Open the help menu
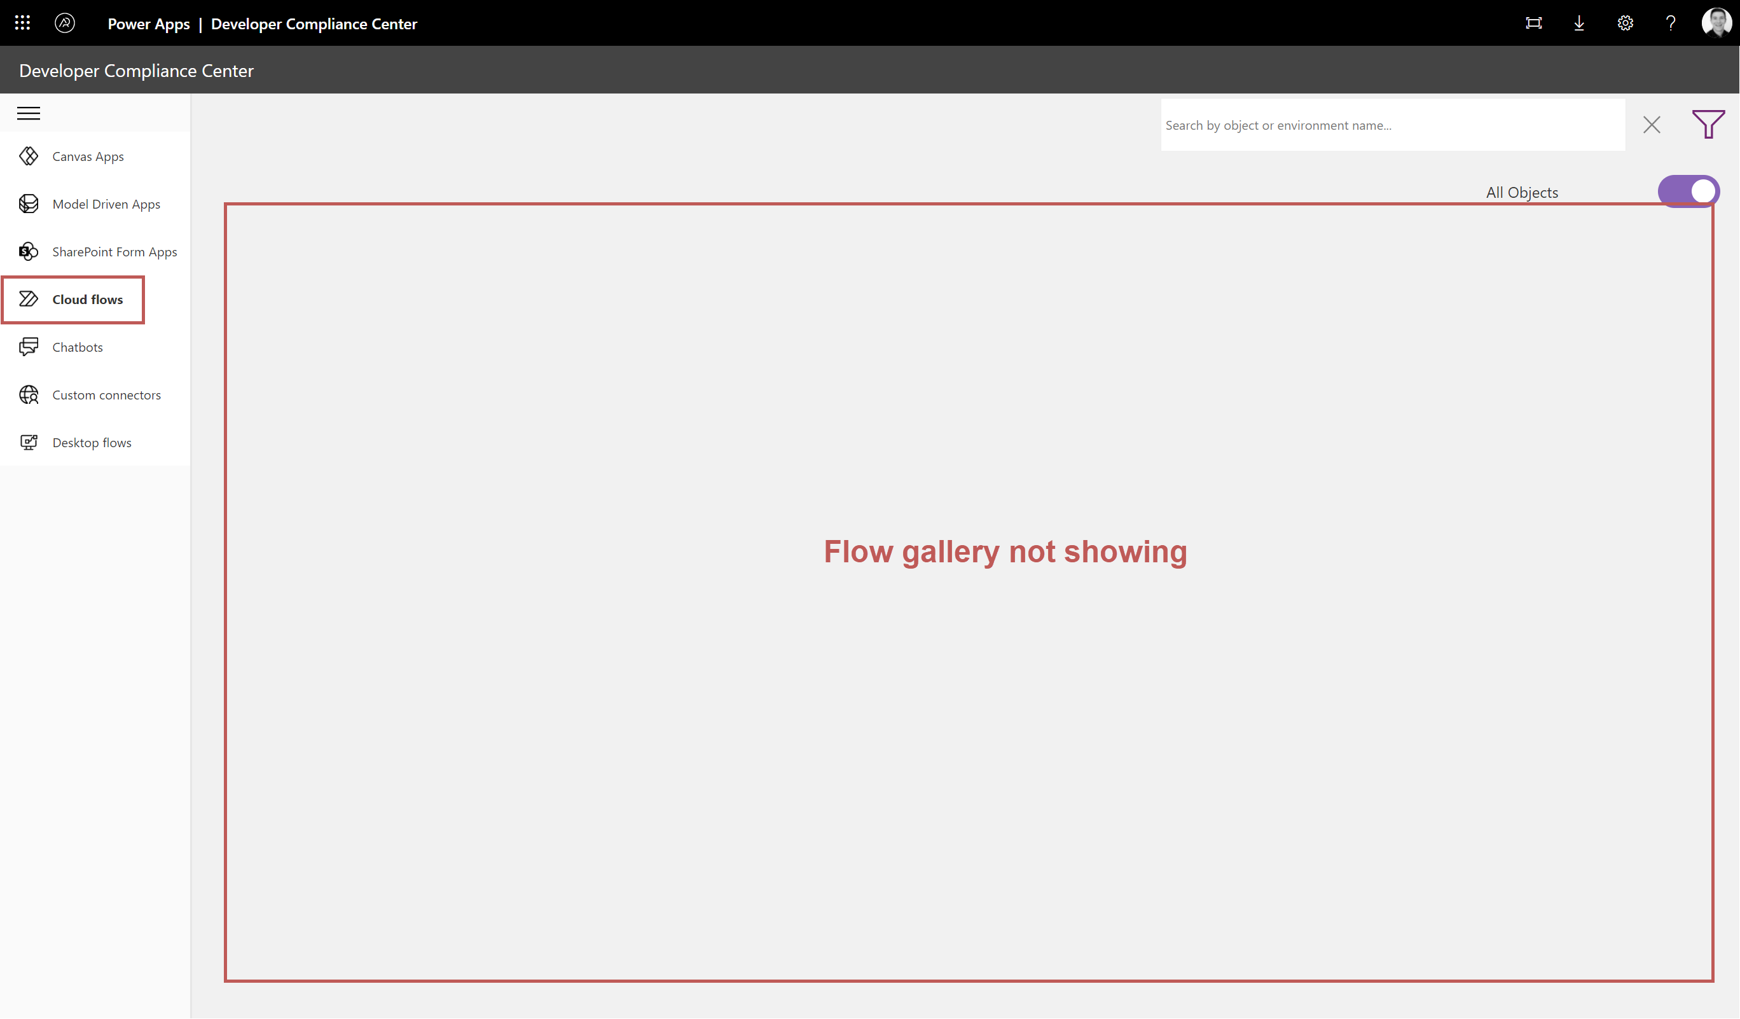Image resolution: width=1740 pixels, height=1019 pixels. pyautogui.click(x=1671, y=23)
